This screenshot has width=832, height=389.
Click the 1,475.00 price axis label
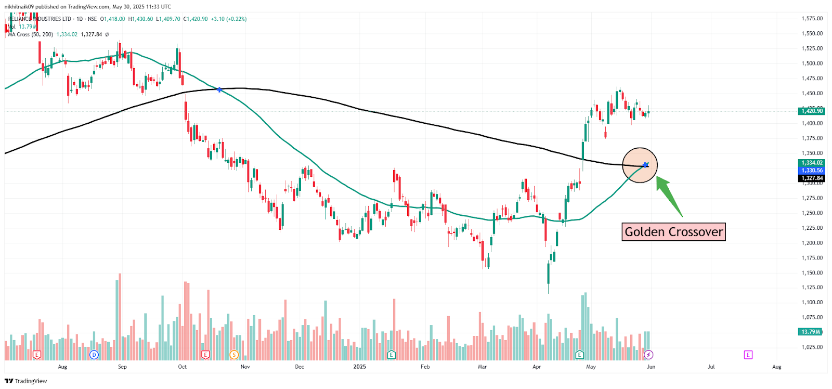812,79
